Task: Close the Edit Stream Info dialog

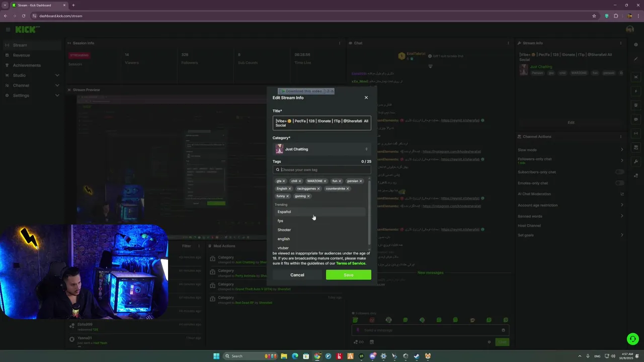Action: coord(366,98)
